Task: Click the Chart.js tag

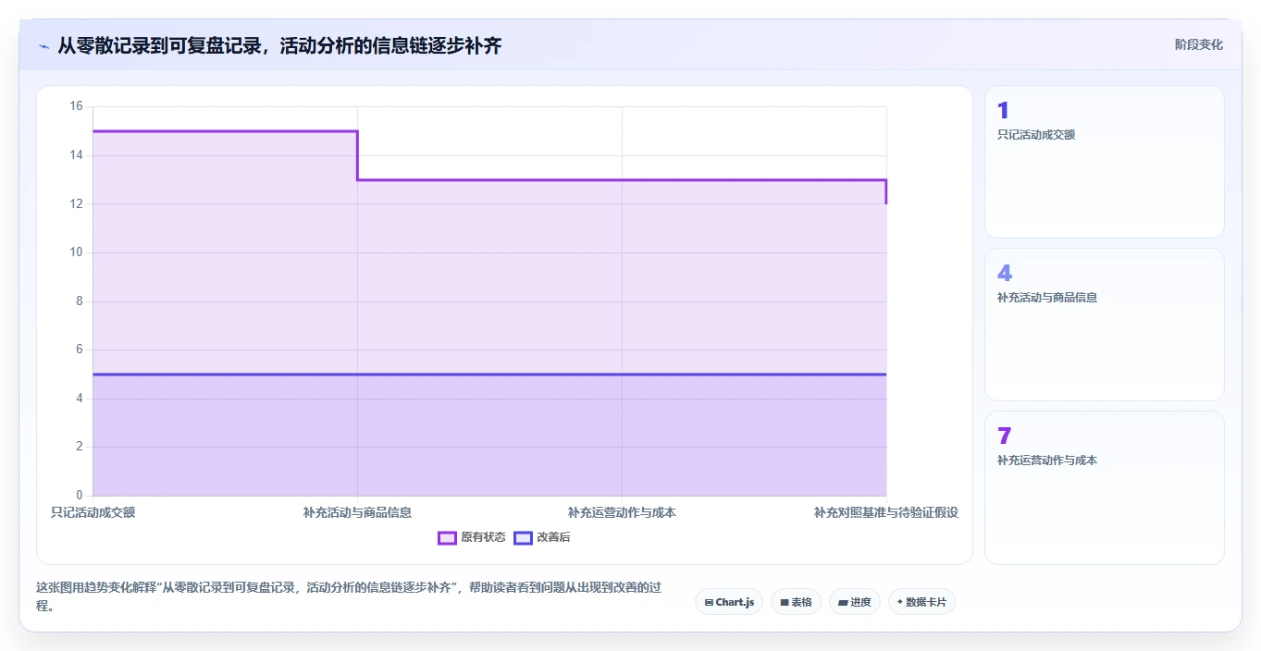Action: click(729, 602)
